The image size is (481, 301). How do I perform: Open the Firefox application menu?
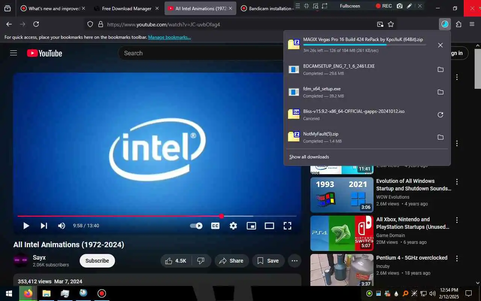[x=472, y=24]
